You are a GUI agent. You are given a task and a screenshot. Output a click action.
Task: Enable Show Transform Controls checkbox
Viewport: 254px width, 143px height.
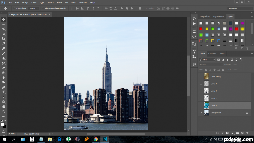click(x=43, y=9)
